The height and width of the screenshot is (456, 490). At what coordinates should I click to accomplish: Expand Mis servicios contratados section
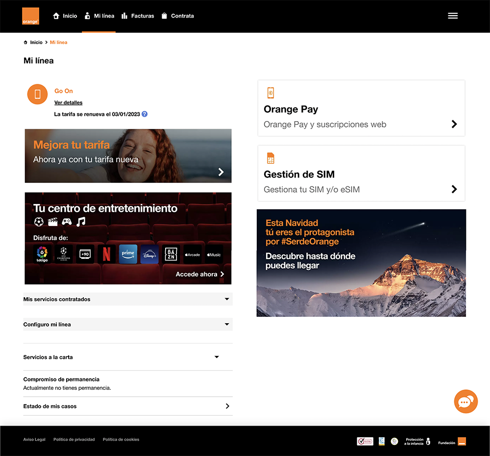(x=128, y=299)
